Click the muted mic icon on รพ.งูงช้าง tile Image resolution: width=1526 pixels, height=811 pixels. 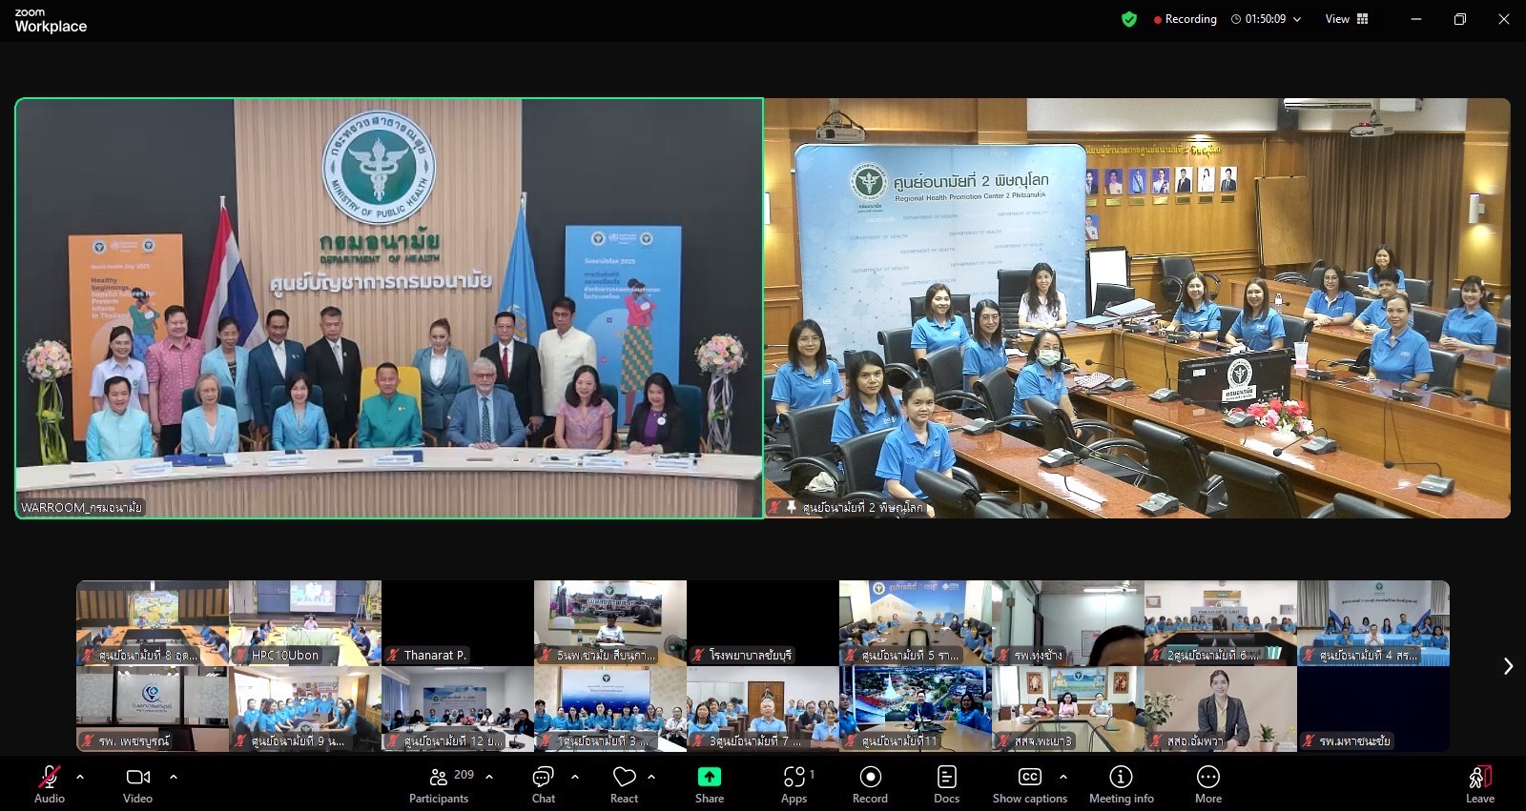pyautogui.click(x=1003, y=655)
